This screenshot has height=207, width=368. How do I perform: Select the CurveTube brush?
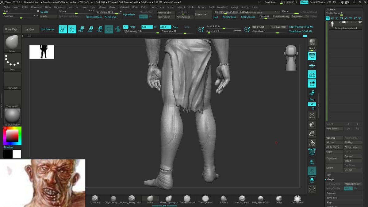297,199
